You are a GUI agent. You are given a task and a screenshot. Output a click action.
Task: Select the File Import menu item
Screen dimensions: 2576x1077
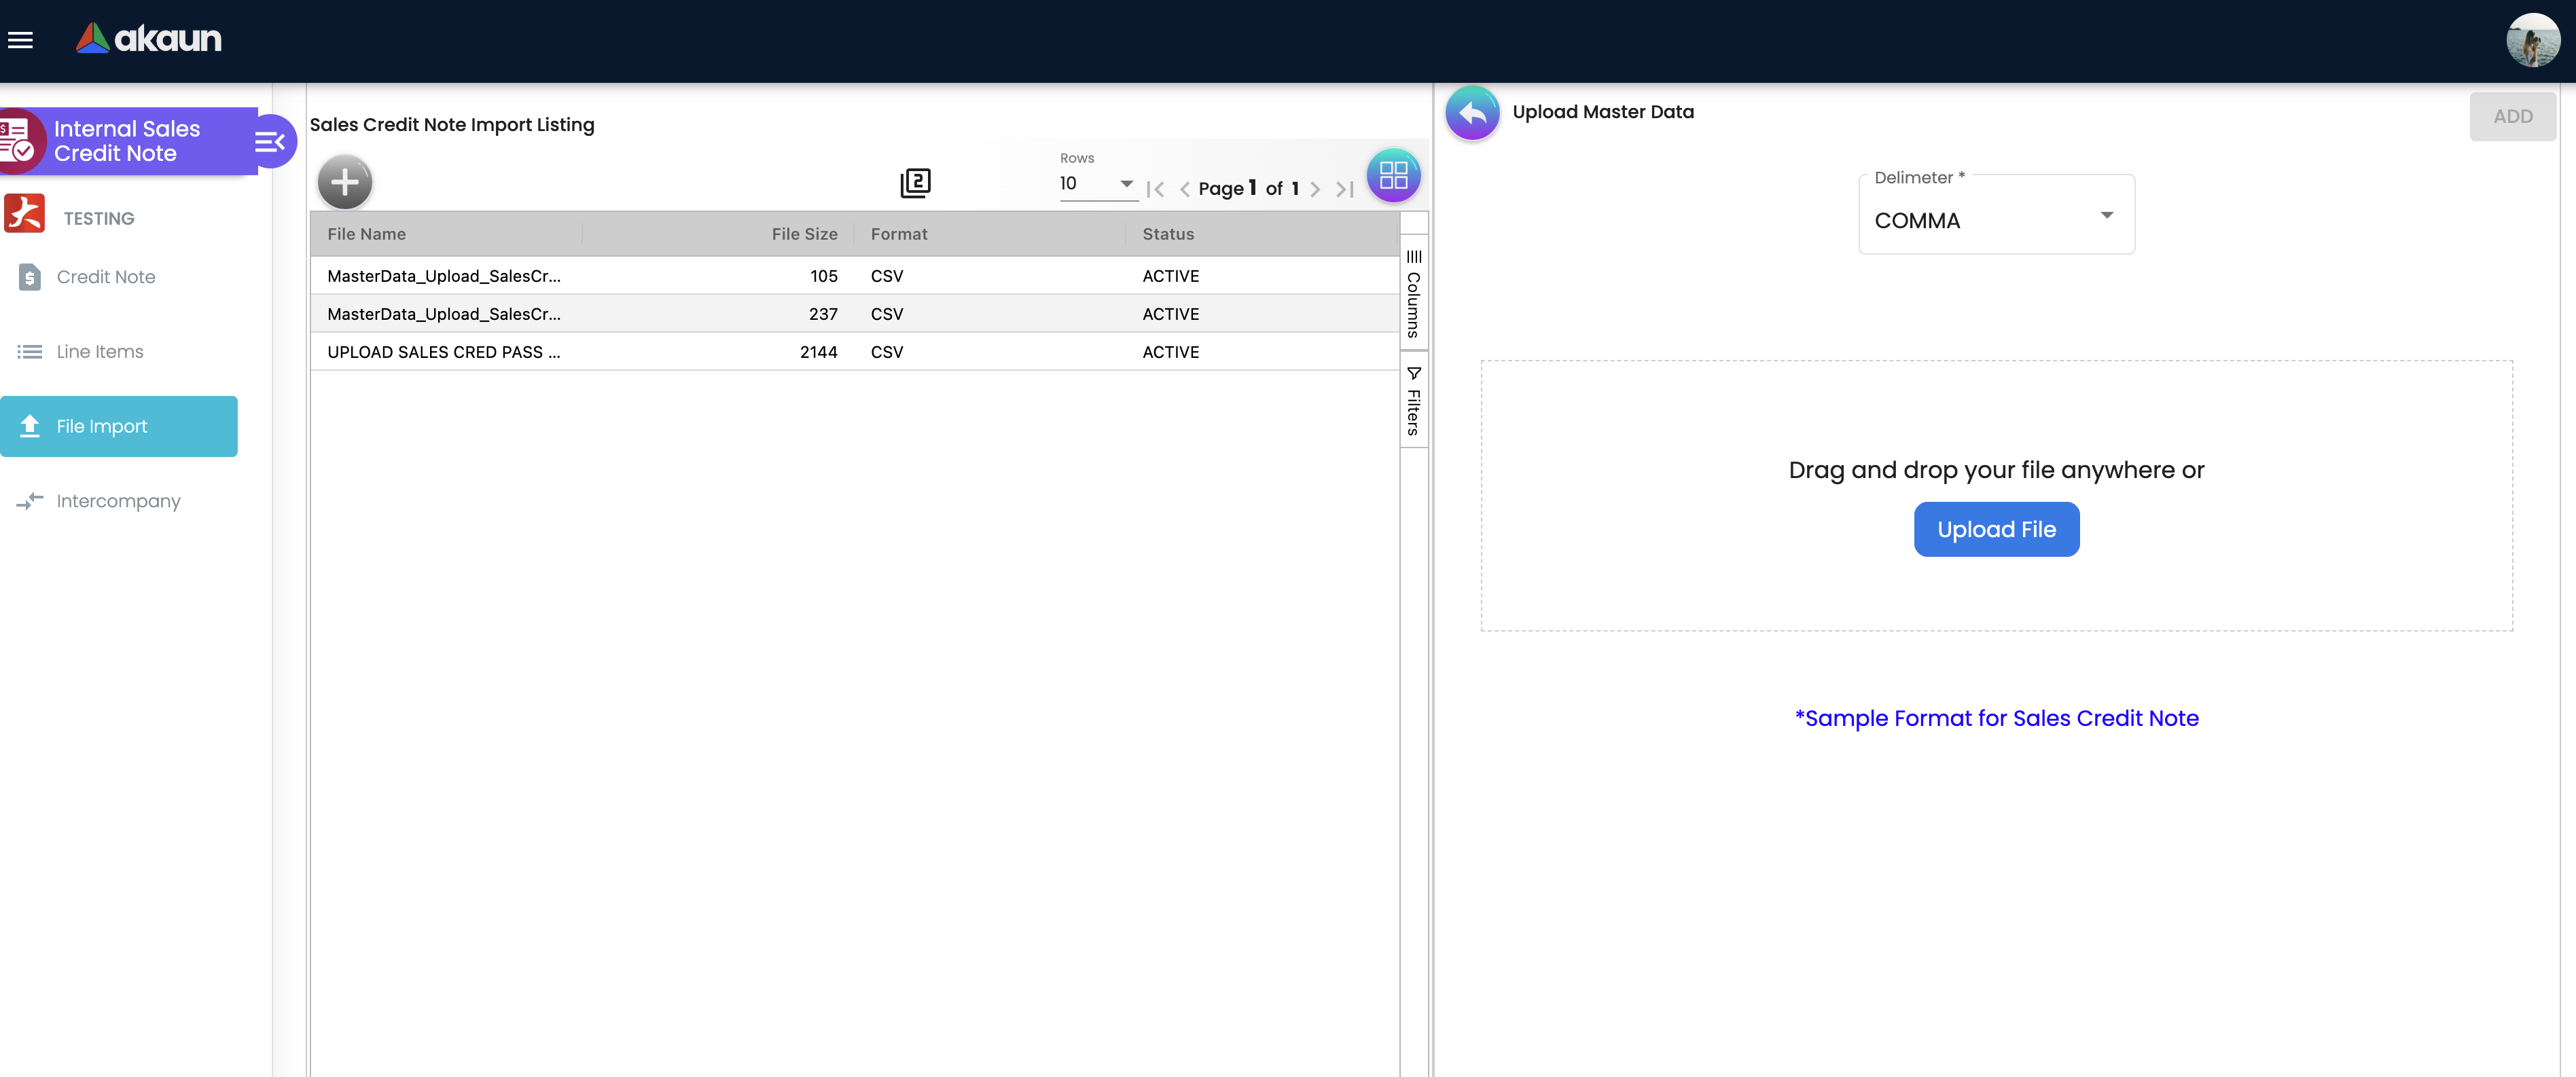coord(119,427)
